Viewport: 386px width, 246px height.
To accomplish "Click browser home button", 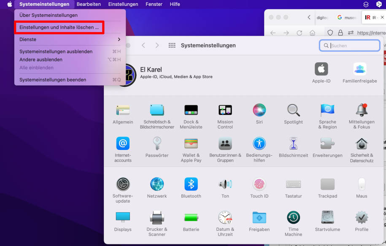I will tap(313, 33).
